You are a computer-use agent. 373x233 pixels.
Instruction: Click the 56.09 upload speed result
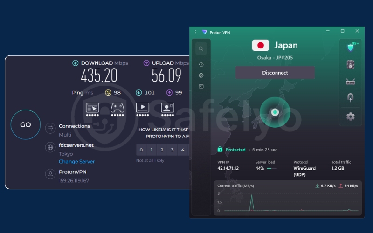[166, 75]
